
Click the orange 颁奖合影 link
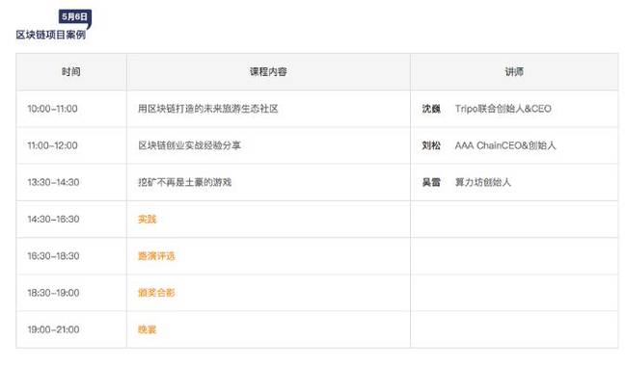(x=156, y=293)
